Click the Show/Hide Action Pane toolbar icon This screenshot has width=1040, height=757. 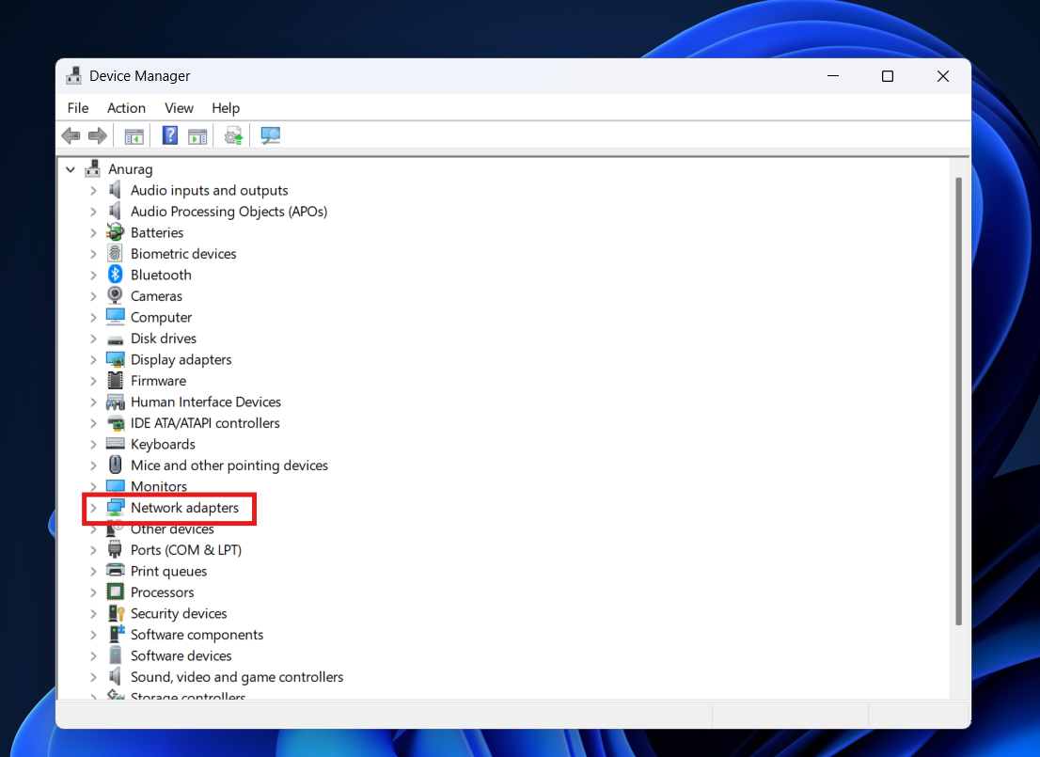[x=197, y=135]
